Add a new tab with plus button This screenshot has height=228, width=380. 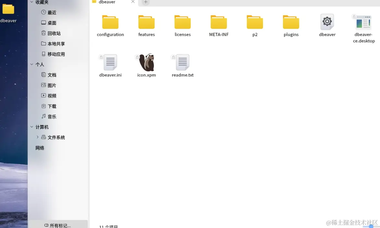pyautogui.click(x=146, y=2)
